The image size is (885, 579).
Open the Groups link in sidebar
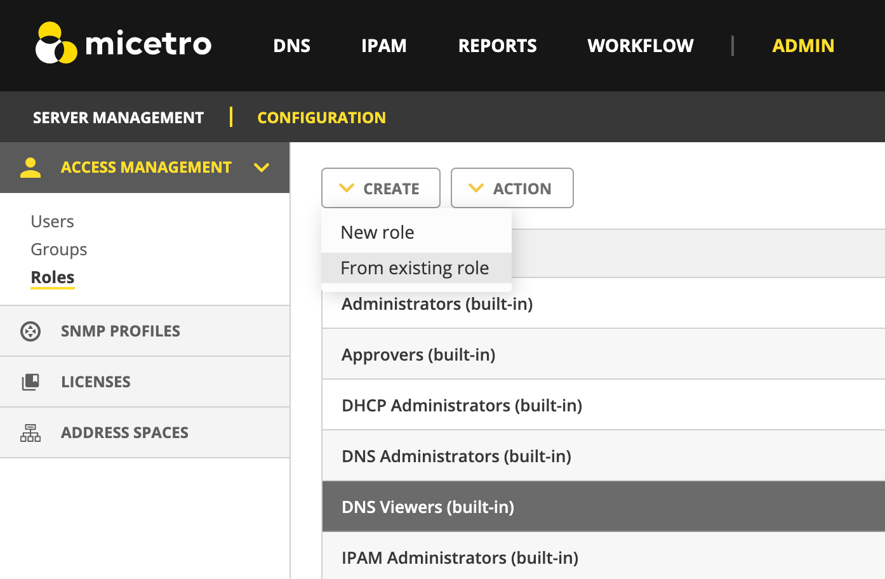(x=59, y=250)
